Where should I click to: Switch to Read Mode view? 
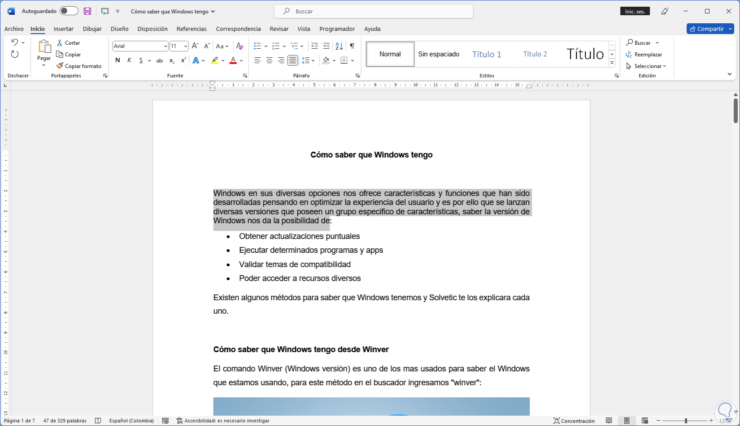click(x=609, y=421)
